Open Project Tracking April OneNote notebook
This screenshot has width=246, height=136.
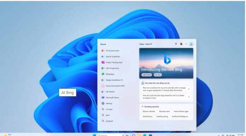[x=112, y=62]
